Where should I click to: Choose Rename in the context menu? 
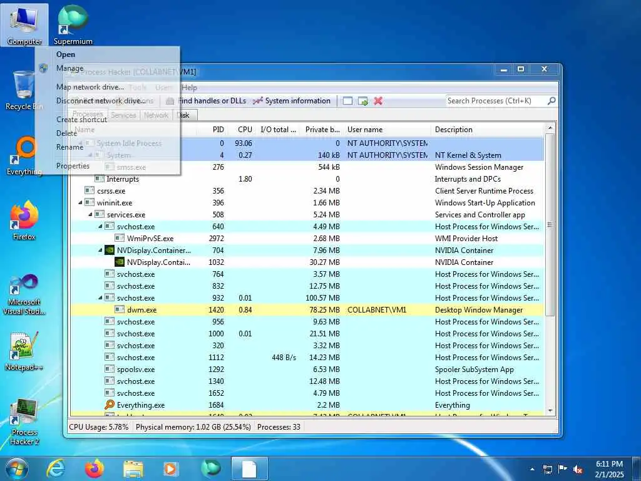tap(107, 147)
